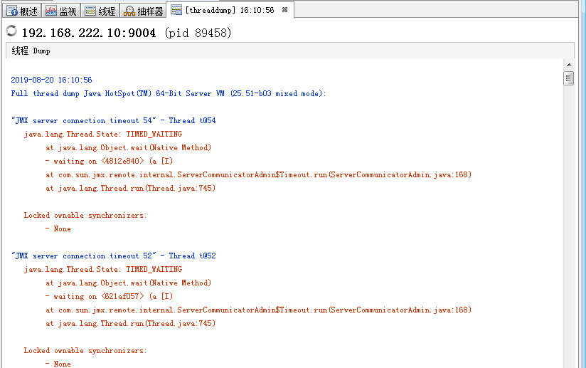Click the sampler tab icon
The image size is (586, 368).
tap(129, 11)
